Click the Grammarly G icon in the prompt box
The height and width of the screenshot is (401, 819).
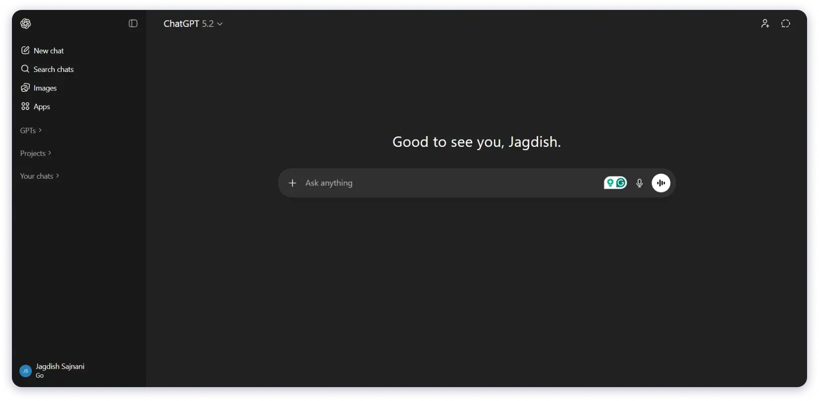(621, 183)
